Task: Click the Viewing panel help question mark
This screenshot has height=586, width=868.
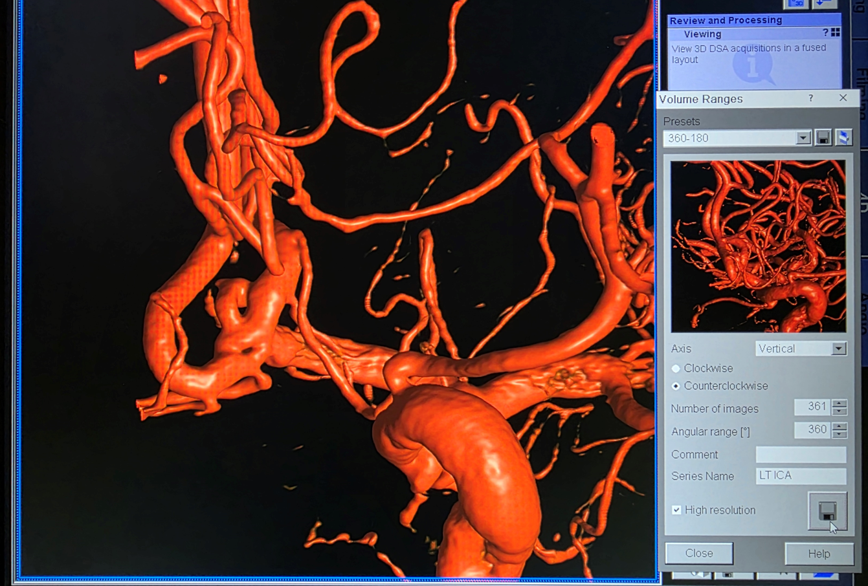Action: (x=825, y=32)
